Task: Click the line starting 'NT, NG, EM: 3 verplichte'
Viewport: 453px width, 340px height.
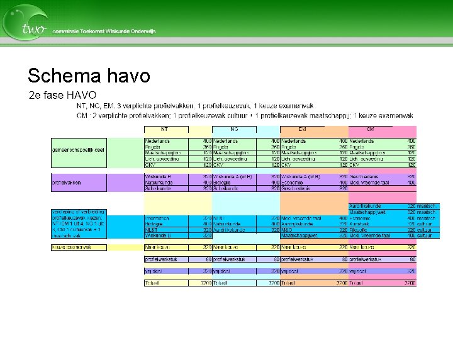Action: pos(195,106)
